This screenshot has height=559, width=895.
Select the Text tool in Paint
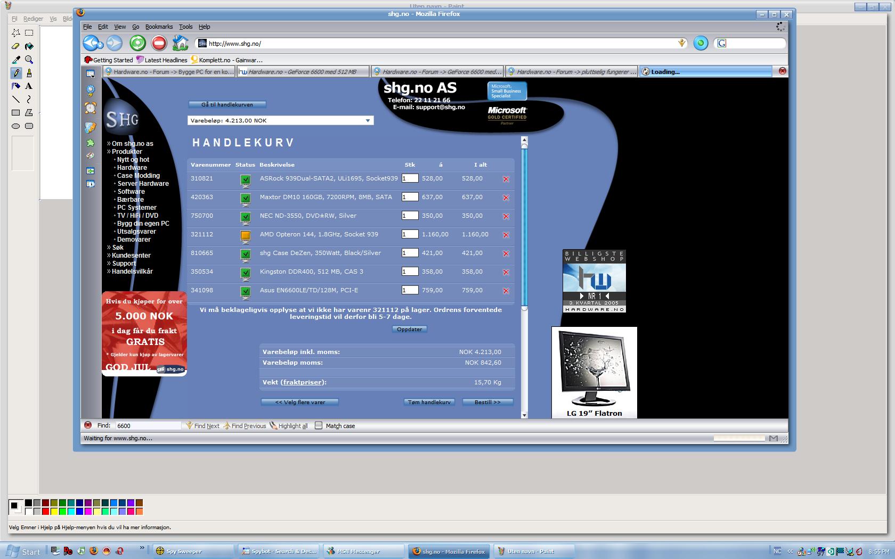click(x=29, y=86)
